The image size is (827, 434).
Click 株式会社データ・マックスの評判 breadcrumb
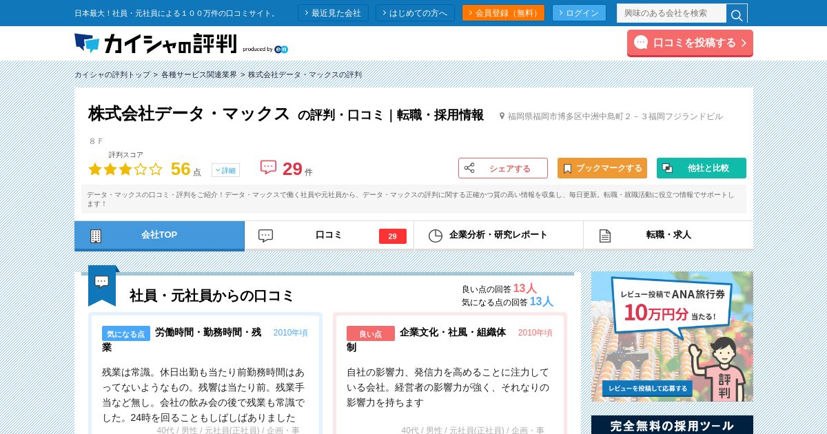click(305, 74)
